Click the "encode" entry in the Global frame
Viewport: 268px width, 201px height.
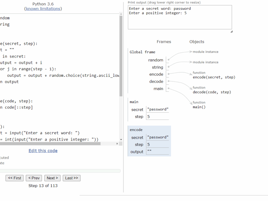click(156, 74)
